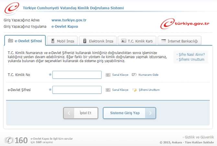Click Şifremi Unuttum in the right sidebar
The width and height of the screenshot is (217, 146).
191,60
